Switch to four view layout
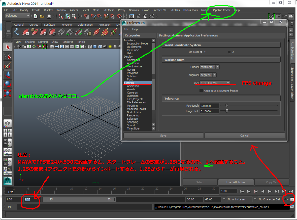297x220 pixels. coord(8,133)
